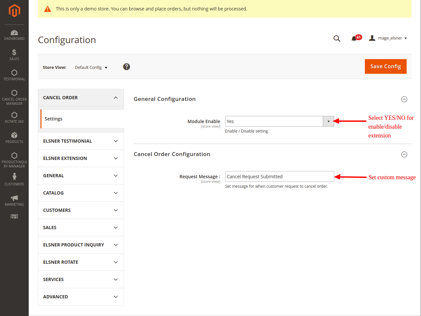Open the Products sidebar icon
The height and width of the screenshot is (316, 421).
[14, 137]
